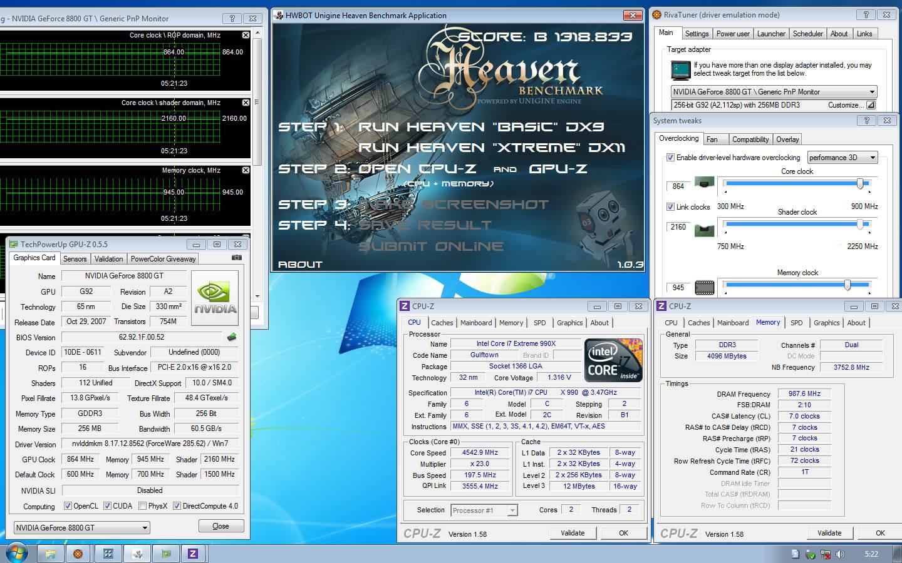The height and width of the screenshot is (563, 902).
Task: Open the volume speaker tray icon
Action: point(840,554)
